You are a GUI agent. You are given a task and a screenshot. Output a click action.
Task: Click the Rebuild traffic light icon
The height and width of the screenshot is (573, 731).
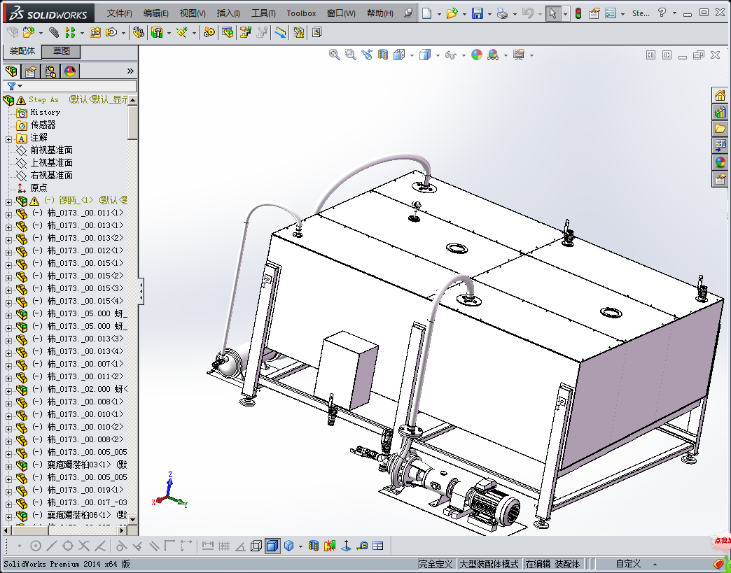pyautogui.click(x=578, y=13)
